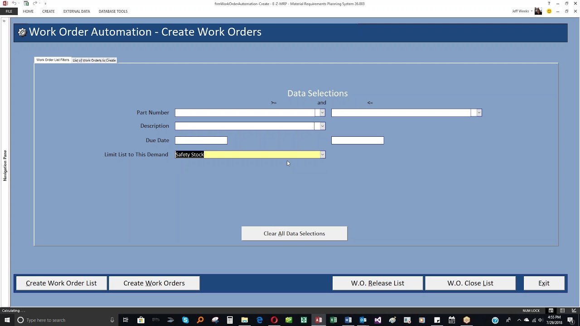Click the Undo arrow in quick access toolbar
The width and height of the screenshot is (580, 326).
(x=14, y=3)
